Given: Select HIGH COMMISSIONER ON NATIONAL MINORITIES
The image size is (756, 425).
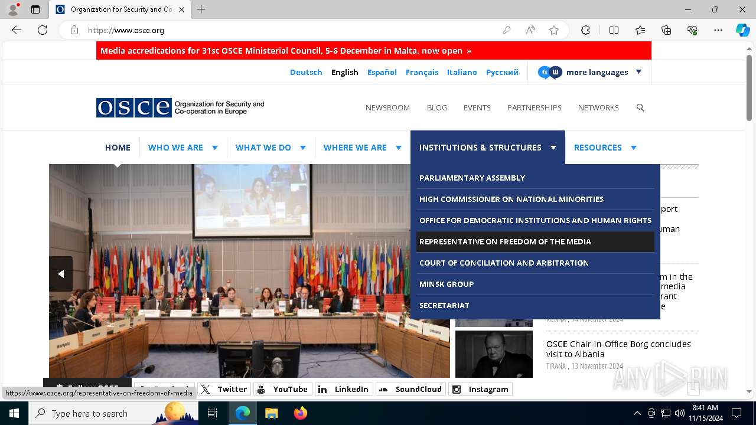Looking at the screenshot, I should tap(535, 199).
